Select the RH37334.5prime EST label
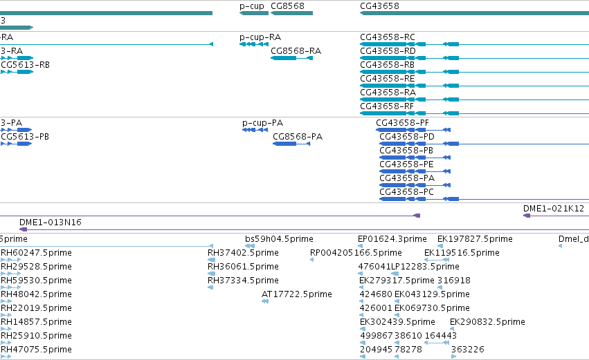The width and height of the screenshot is (589, 360). pos(243,281)
